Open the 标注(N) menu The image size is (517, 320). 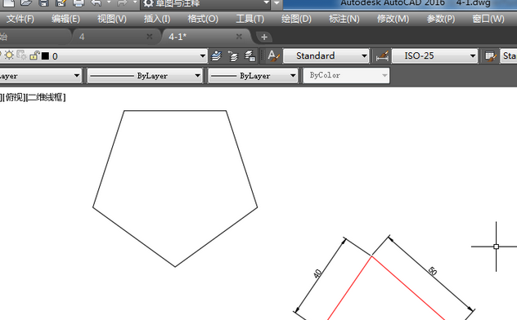pyautogui.click(x=344, y=19)
